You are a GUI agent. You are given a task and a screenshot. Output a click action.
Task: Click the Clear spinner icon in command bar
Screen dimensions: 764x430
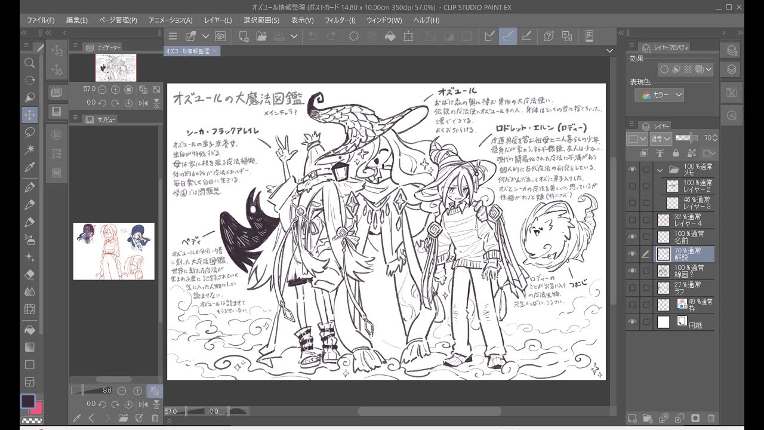click(x=353, y=36)
